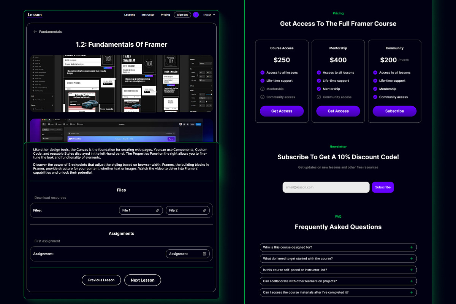Viewport: 456px width, 304px height.
Task: Expand 'What do I need to get started' question
Action: coord(338,258)
